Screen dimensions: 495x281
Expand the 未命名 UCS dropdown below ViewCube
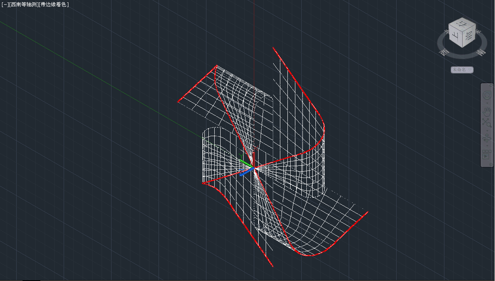point(462,70)
